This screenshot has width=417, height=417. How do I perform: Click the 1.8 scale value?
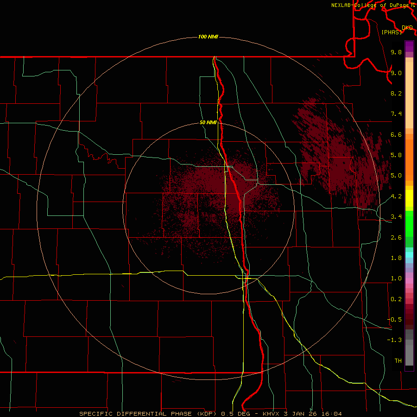(x=396, y=258)
